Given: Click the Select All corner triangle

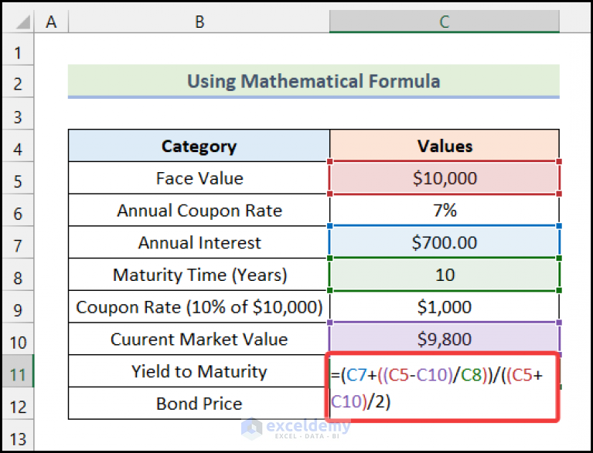Looking at the screenshot, I should click(x=22, y=22).
